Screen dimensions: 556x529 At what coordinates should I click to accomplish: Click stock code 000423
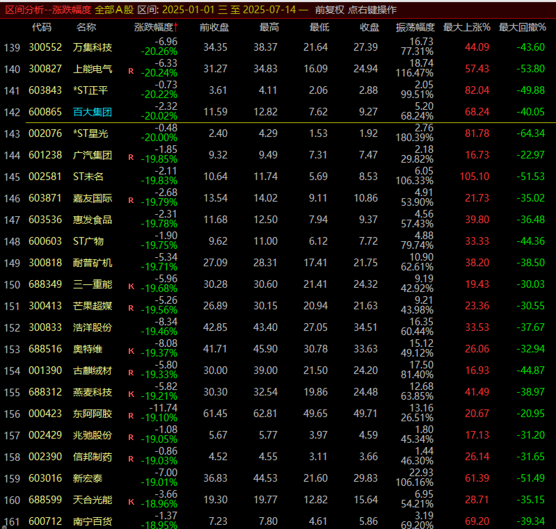[45, 414]
